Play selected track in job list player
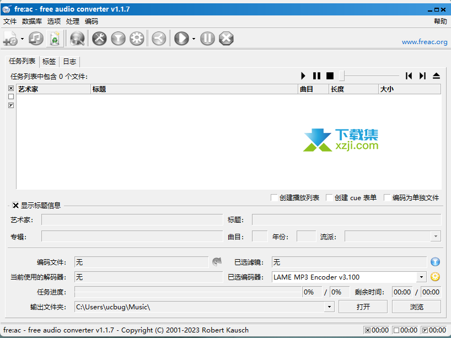The width and height of the screenshot is (451, 338). pos(303,76)
